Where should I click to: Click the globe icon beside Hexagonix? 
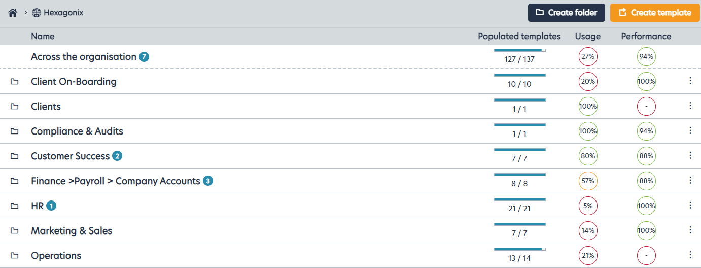(37, 13)
